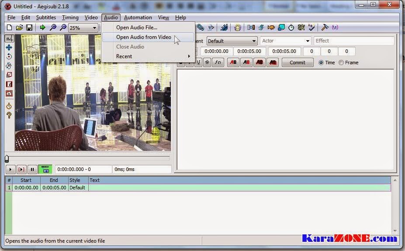
Task: Select the drag subtitles cross tool
Action: (9, 48)
